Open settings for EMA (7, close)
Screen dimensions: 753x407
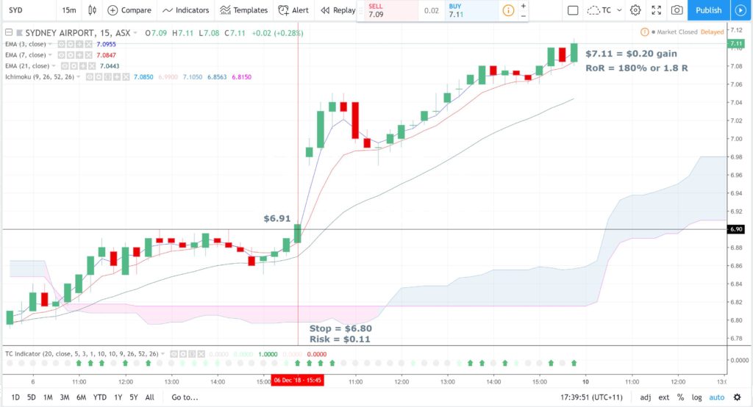point(71,54)
